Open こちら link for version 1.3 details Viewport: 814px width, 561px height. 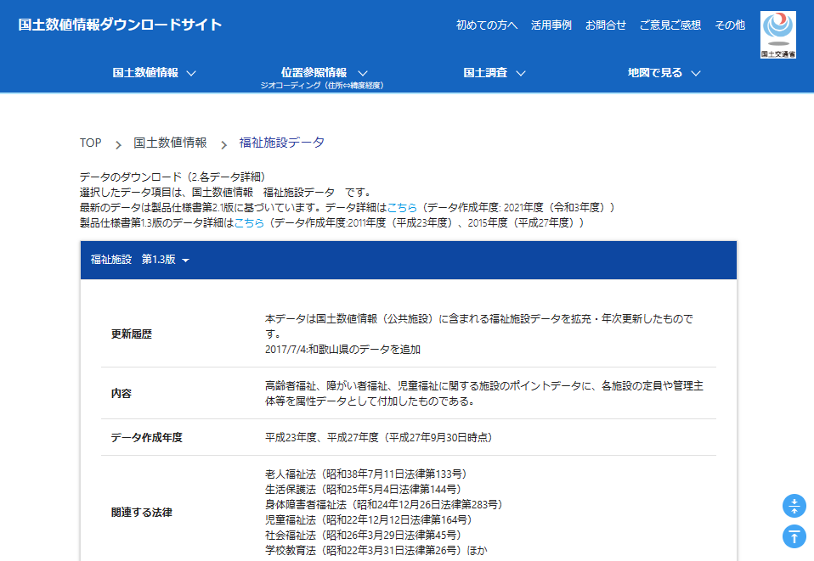(x=248, y=222)
